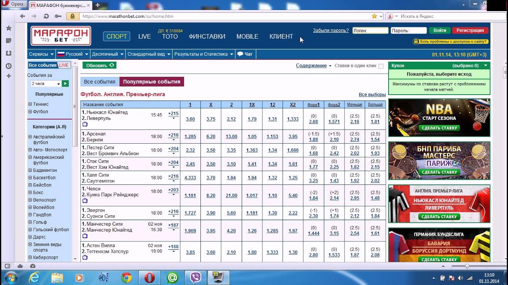This screenshot has height=285, width=508.
Task: Switch to 'Все события' tab above table
Action: click(100, 82)
